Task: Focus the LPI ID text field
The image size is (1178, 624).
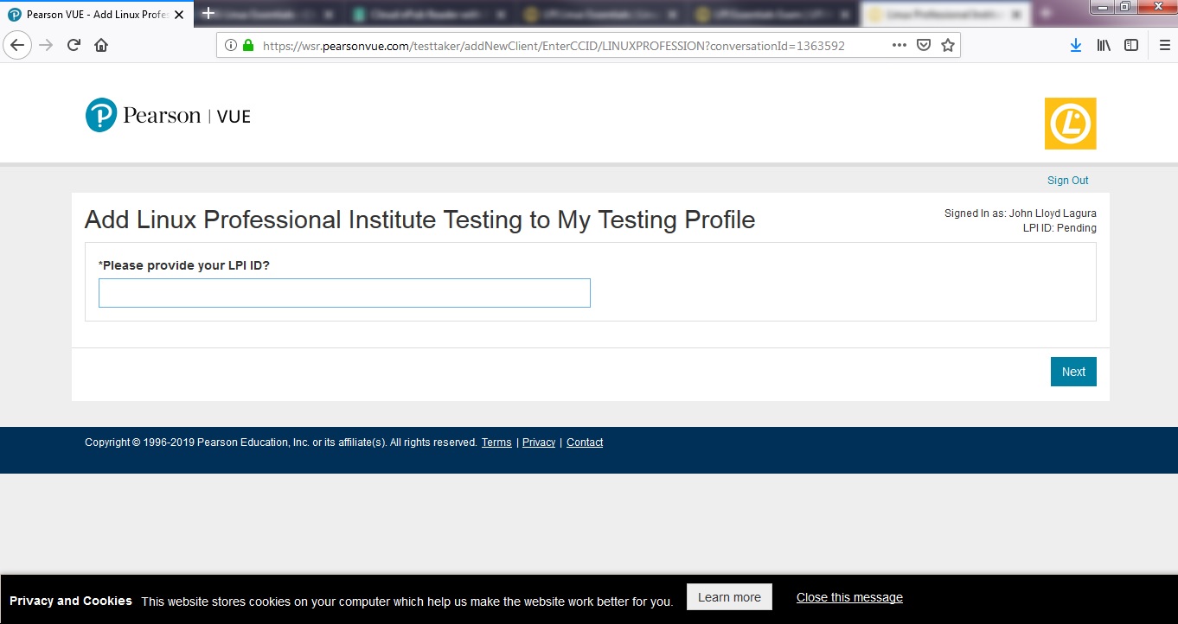Action: pos(344,293)
